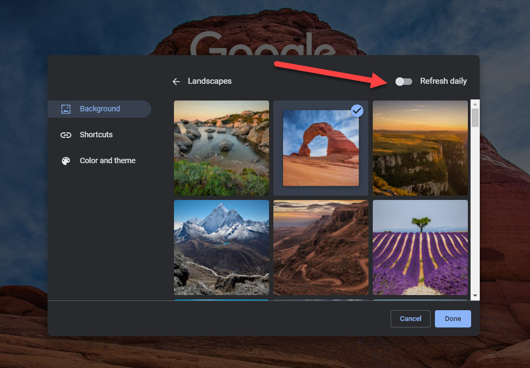Viewport: 530px width, 368px height.
Task: Click the Cancel button
Action: [x=410, y=319]
